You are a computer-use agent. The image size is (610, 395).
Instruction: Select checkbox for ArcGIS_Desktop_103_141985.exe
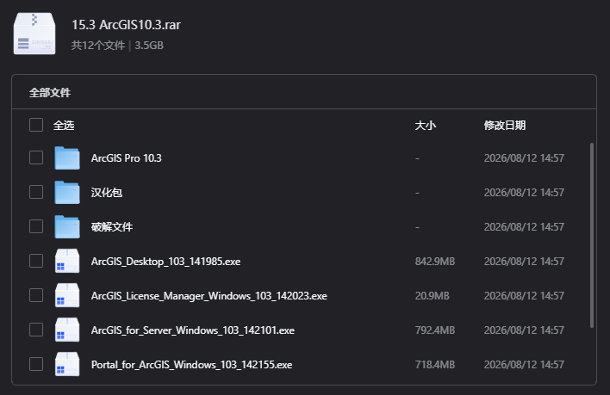tap(36, 261)
